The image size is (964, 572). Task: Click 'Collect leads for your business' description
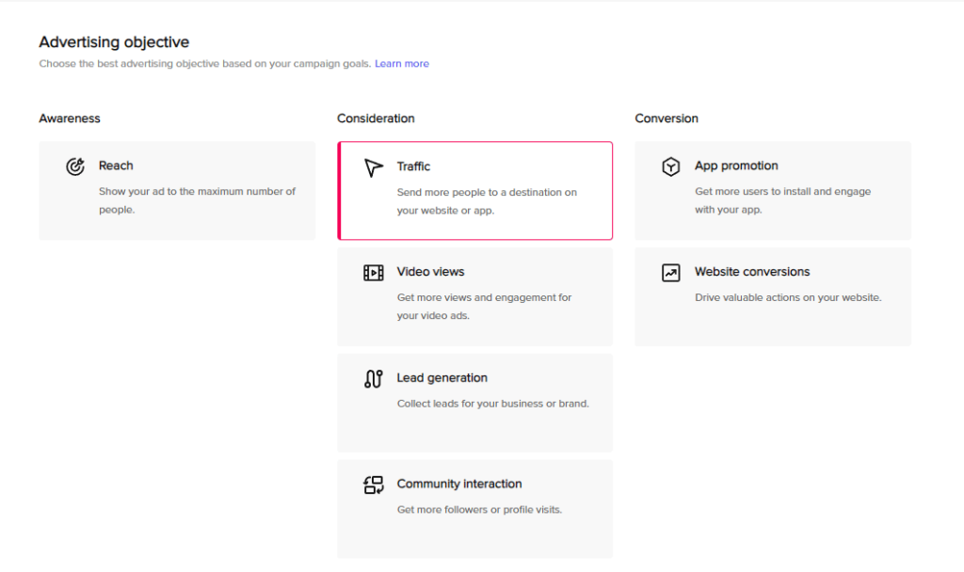click(x=492, y=404)
